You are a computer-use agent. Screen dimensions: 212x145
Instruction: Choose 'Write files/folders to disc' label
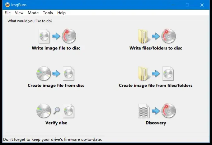click(156, 48)
